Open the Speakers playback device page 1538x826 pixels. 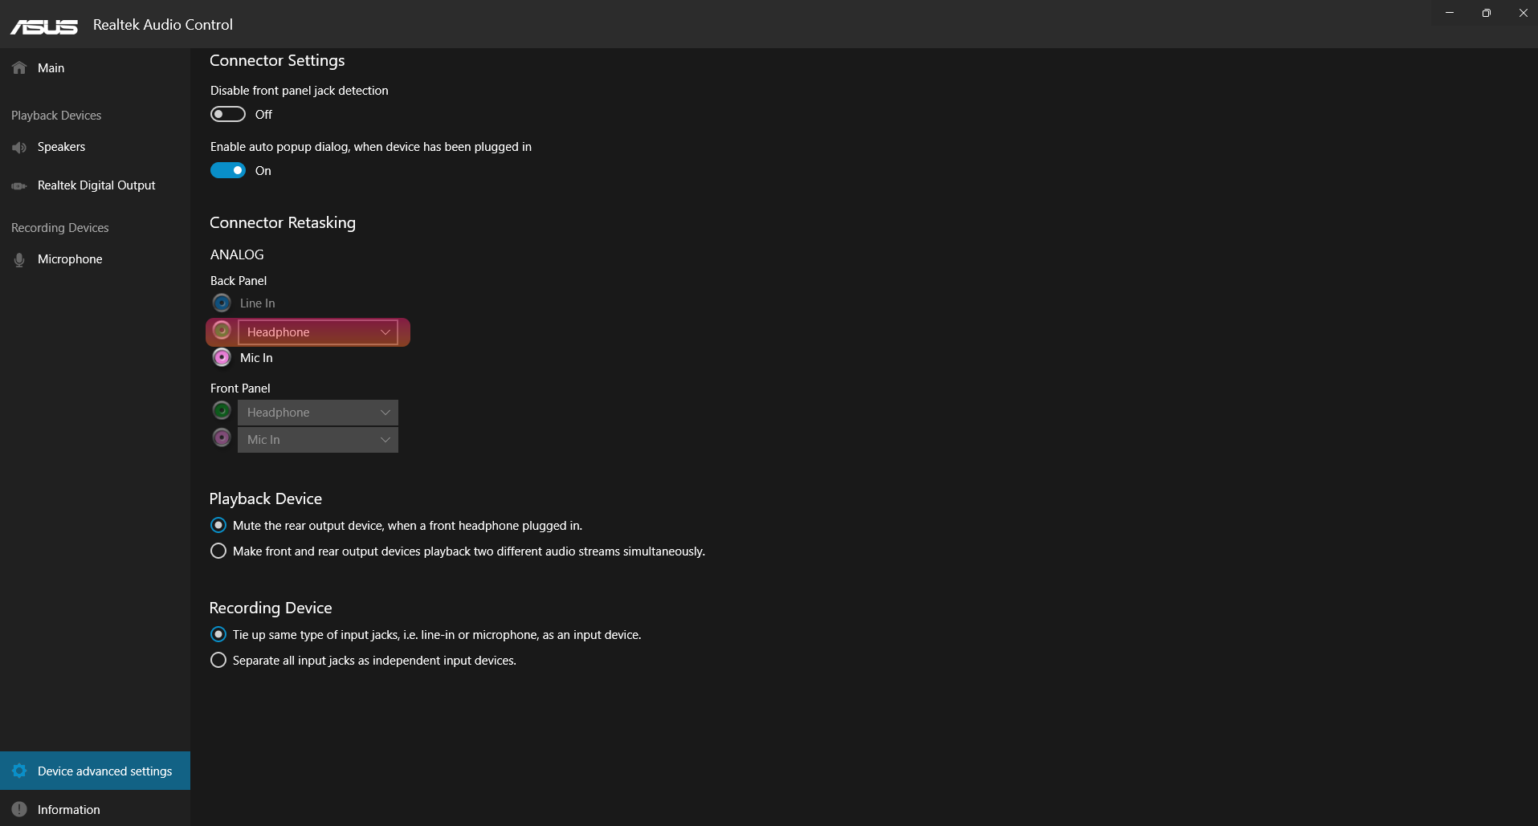tap(95, 147)
